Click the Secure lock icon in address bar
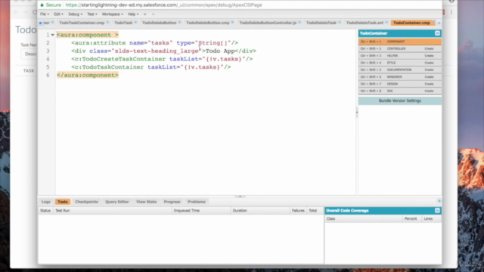This screenshot has width=484, height=272. click(42, 5)
